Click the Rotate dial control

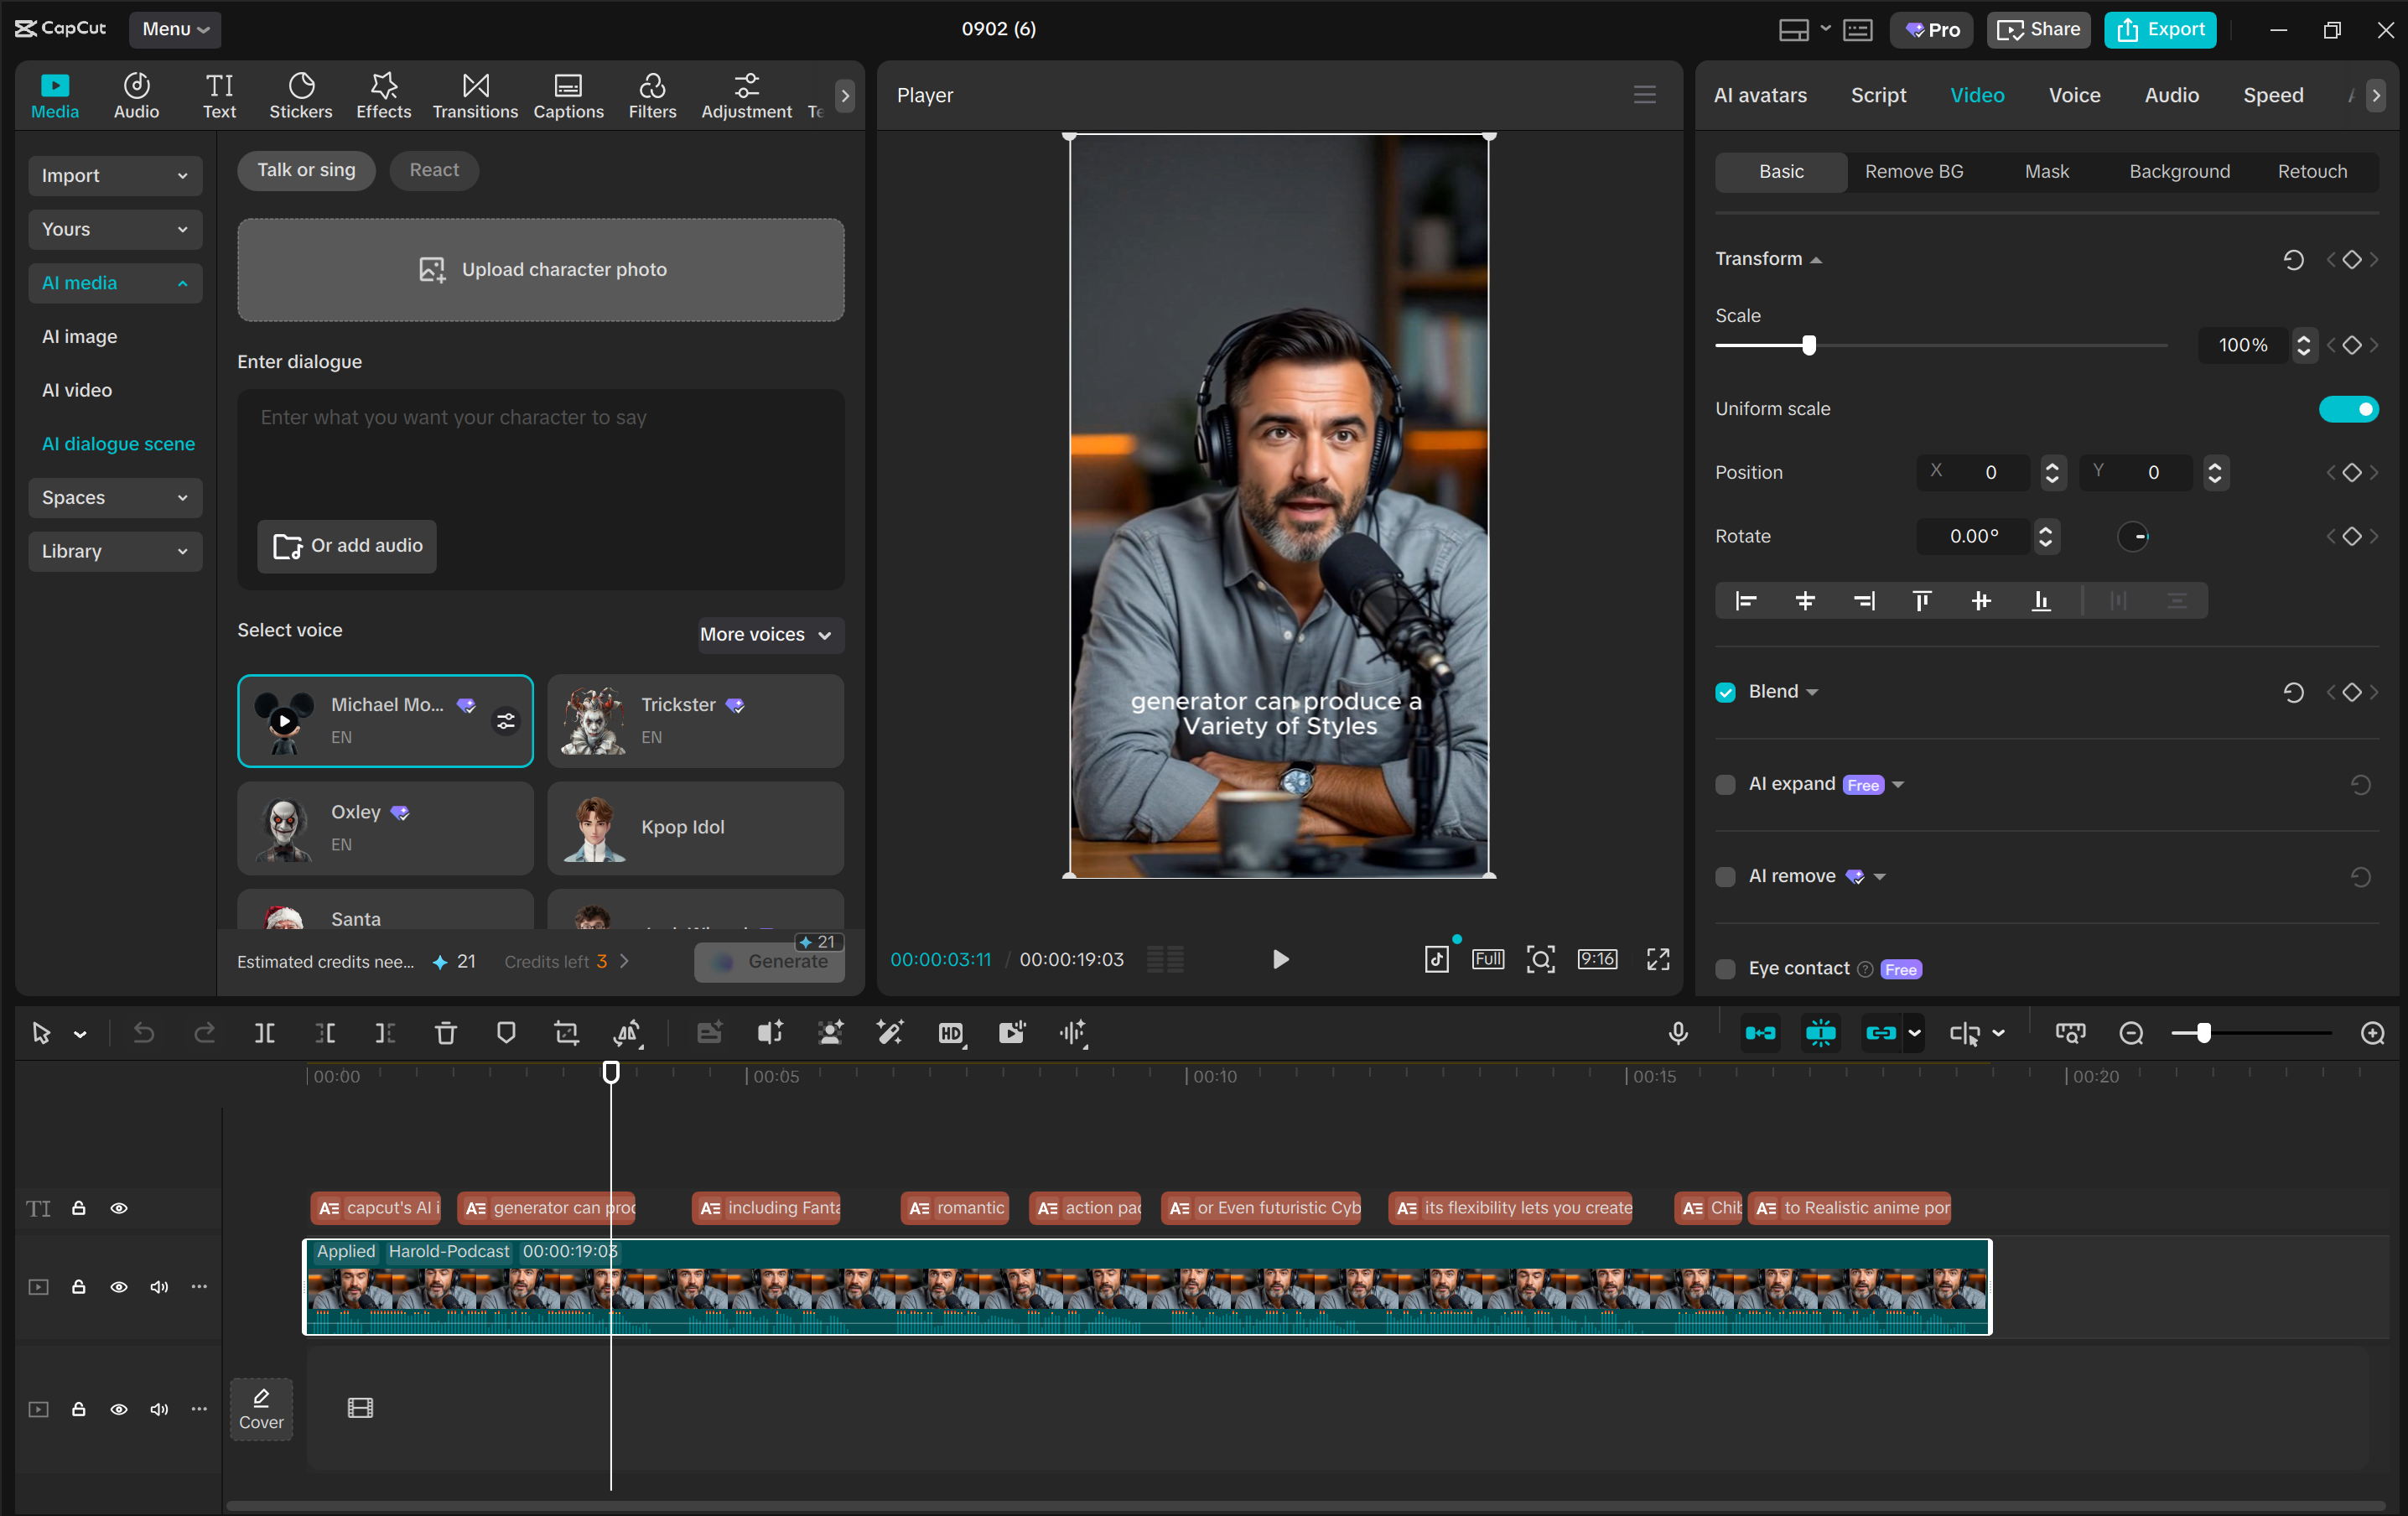pyautogui.click(x=2133, y=537)
